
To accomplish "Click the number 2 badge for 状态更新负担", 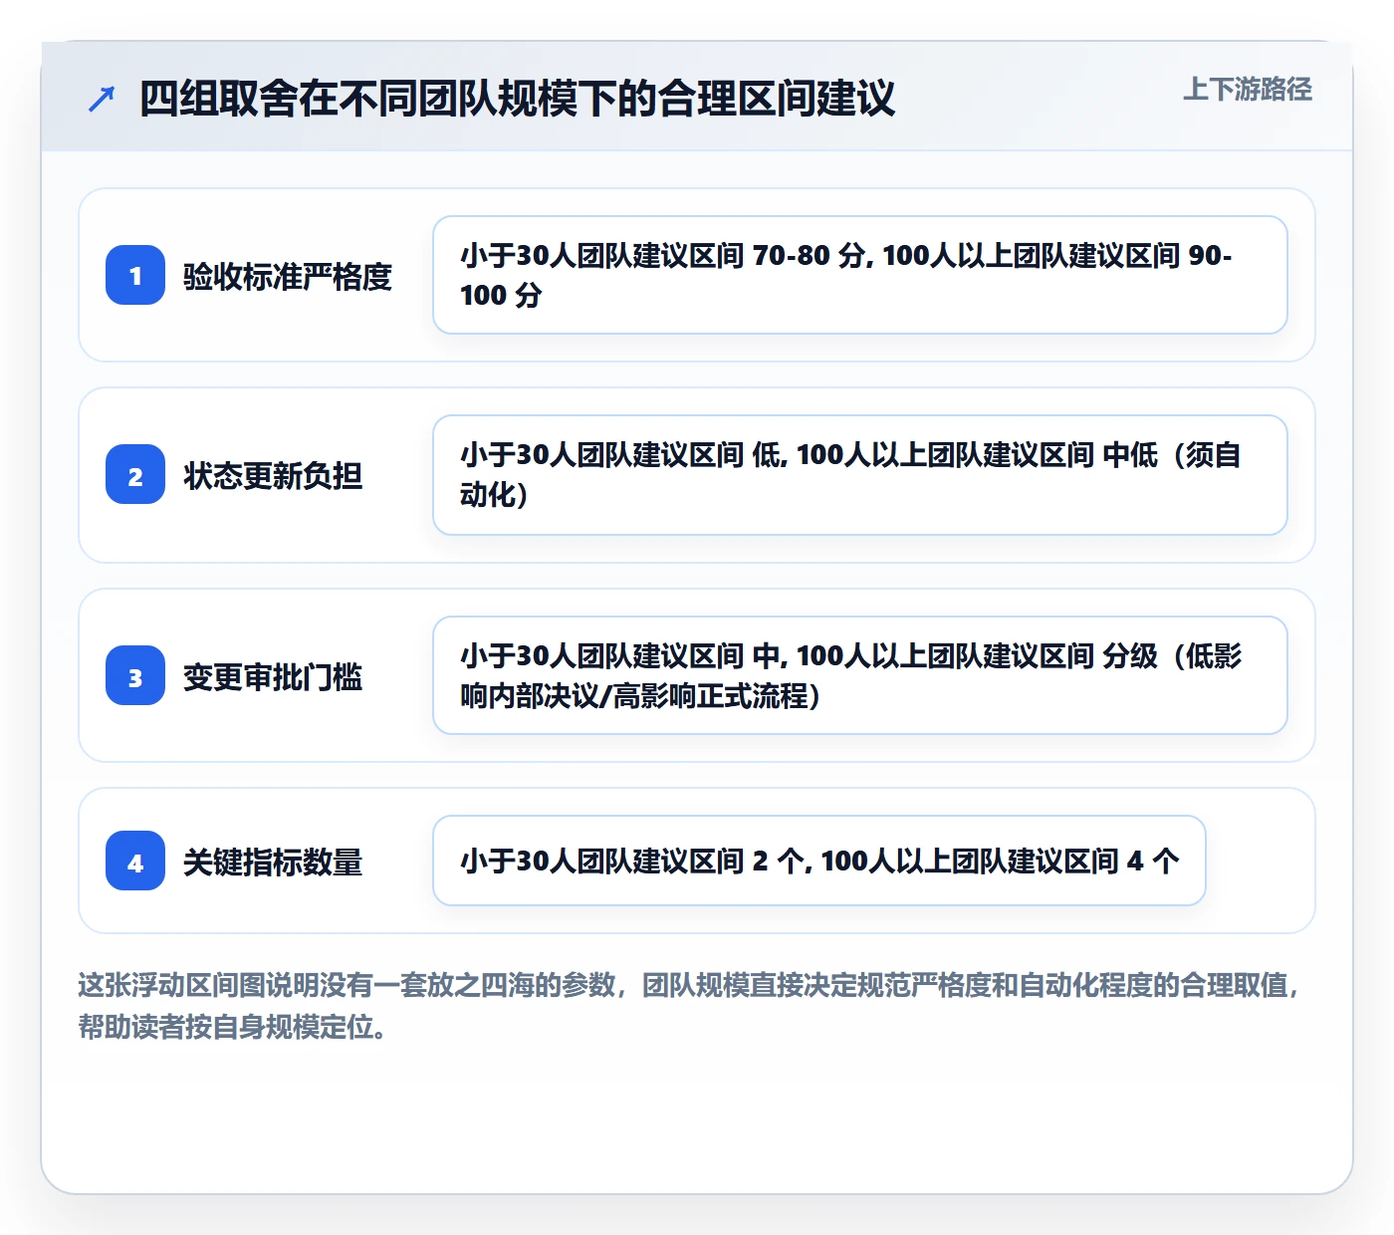I will [135, 474].
